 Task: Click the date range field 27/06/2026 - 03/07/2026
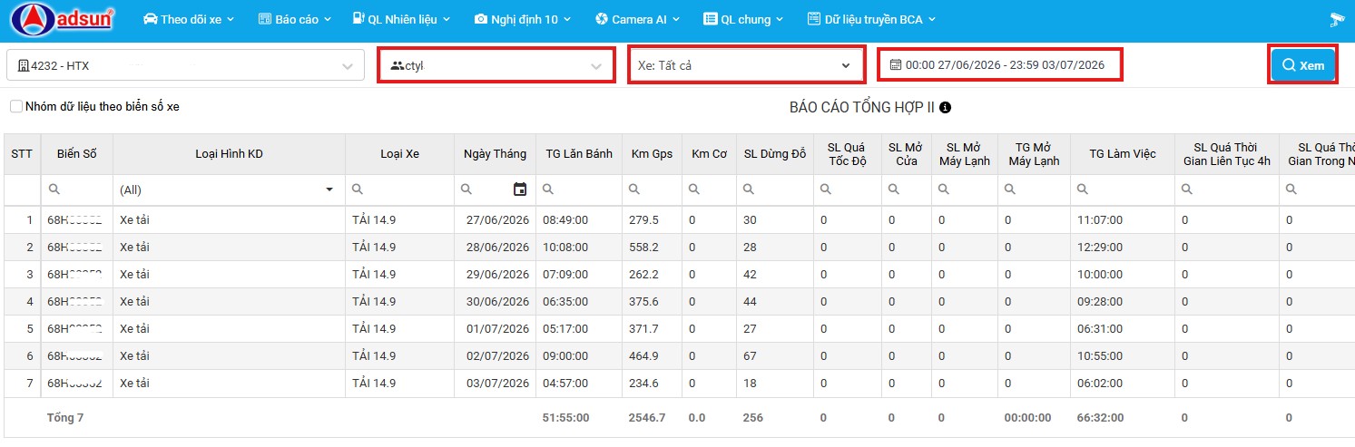pos(1000,65)
